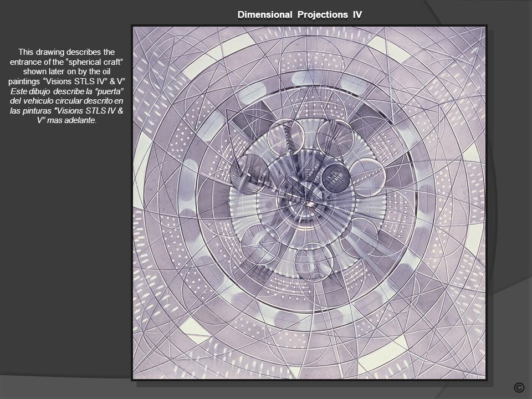Select the English text "This drawing describes the"
This screenshot has height=399, width=532.
tap(66, 52)
